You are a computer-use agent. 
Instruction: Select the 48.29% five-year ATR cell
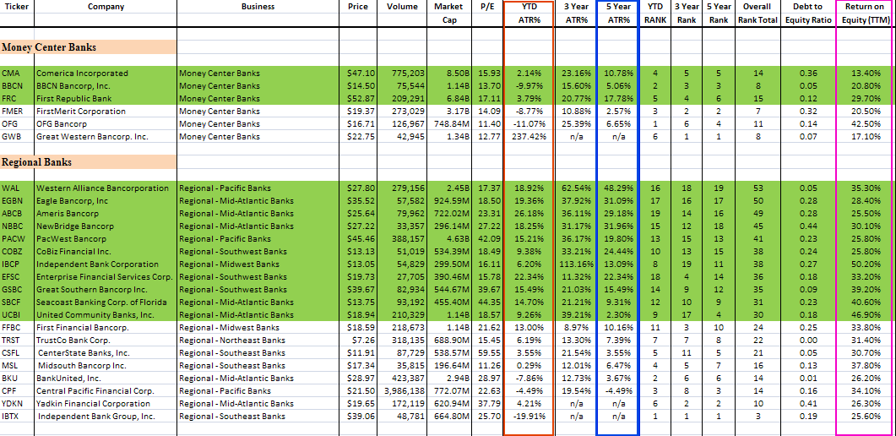pyautogui.click(x=617, y=188)
